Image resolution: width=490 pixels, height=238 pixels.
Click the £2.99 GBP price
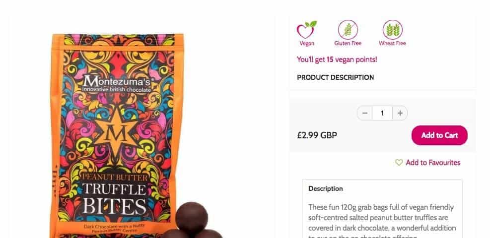coord(317,135)
